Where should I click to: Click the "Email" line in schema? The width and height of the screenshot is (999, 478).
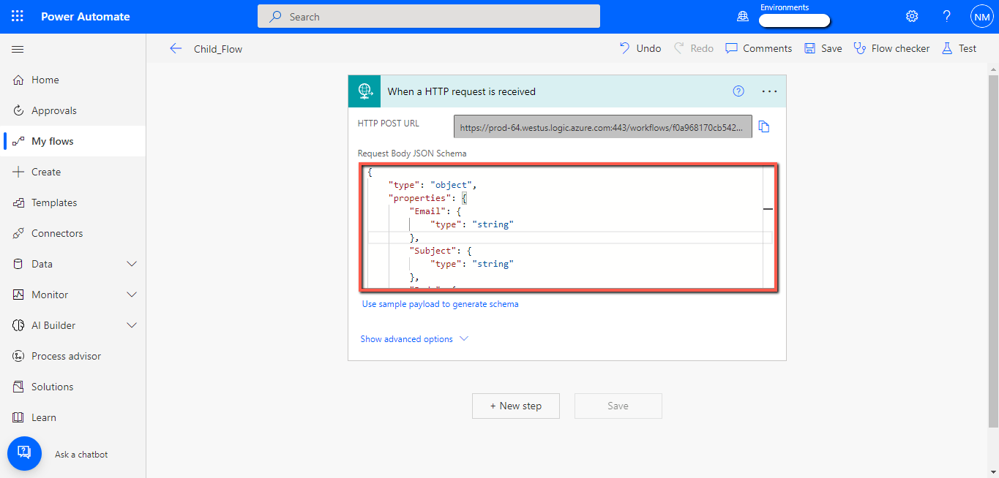(435, 211)
